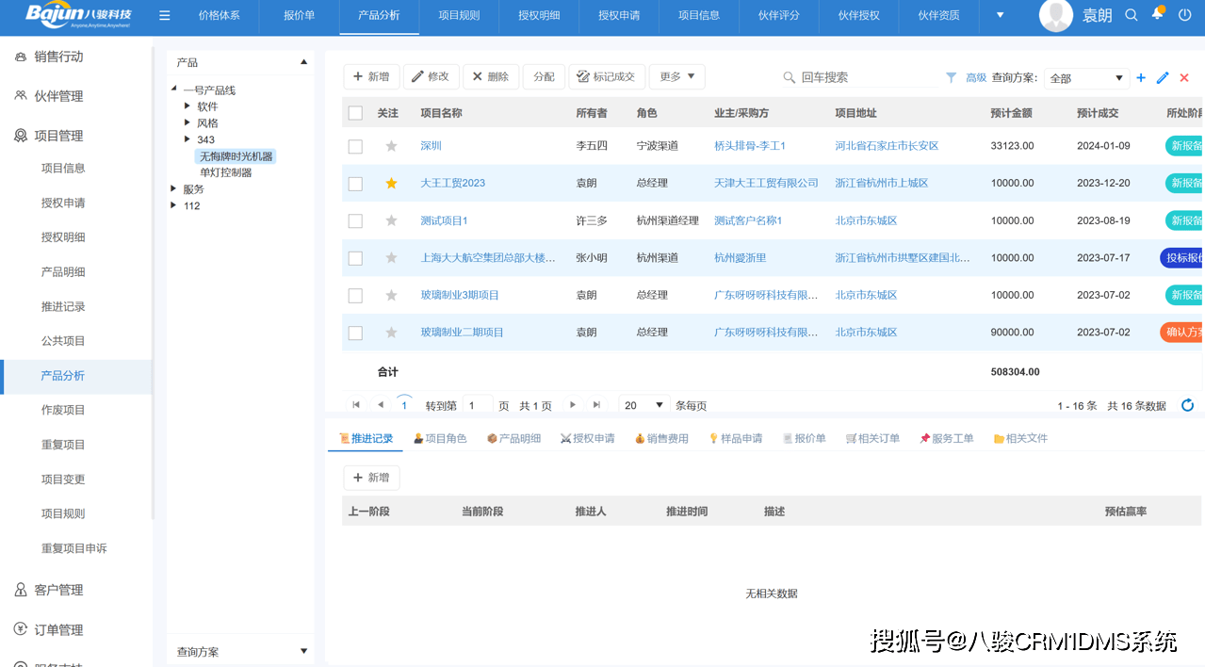Refresh the table with the reload icon

pos(1187,405)
